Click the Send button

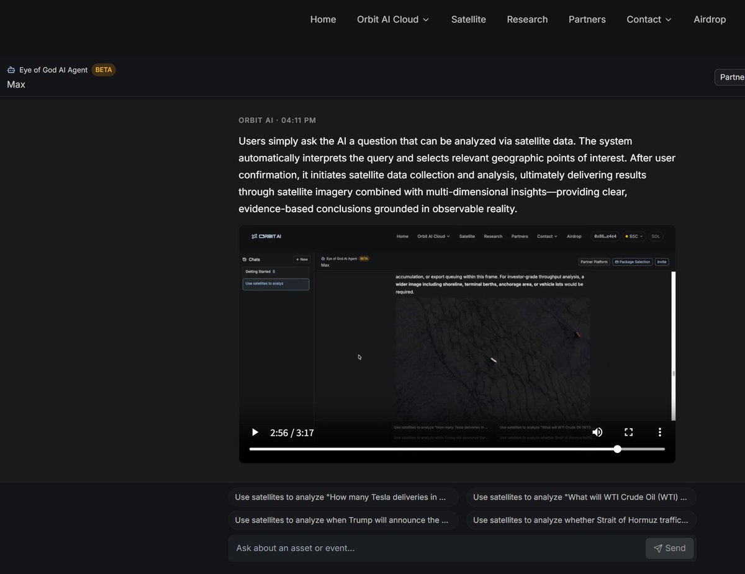click(670, 548)
